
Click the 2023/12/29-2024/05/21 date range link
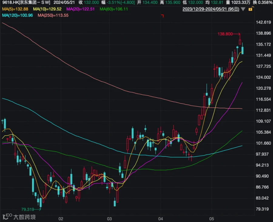[211, 9]
